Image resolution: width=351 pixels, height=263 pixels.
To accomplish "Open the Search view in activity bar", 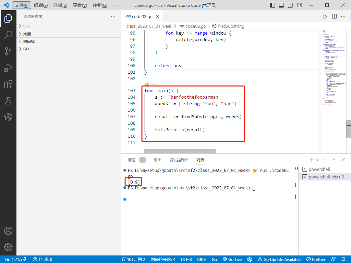I will tap(8, 35).
